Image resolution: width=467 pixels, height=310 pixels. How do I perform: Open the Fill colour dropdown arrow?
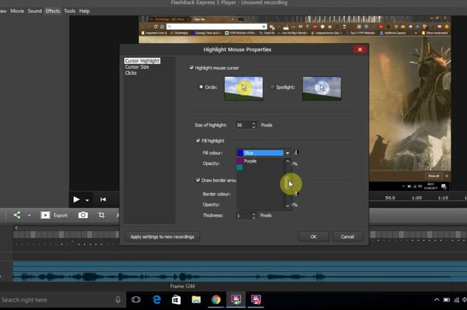point(287,153)
